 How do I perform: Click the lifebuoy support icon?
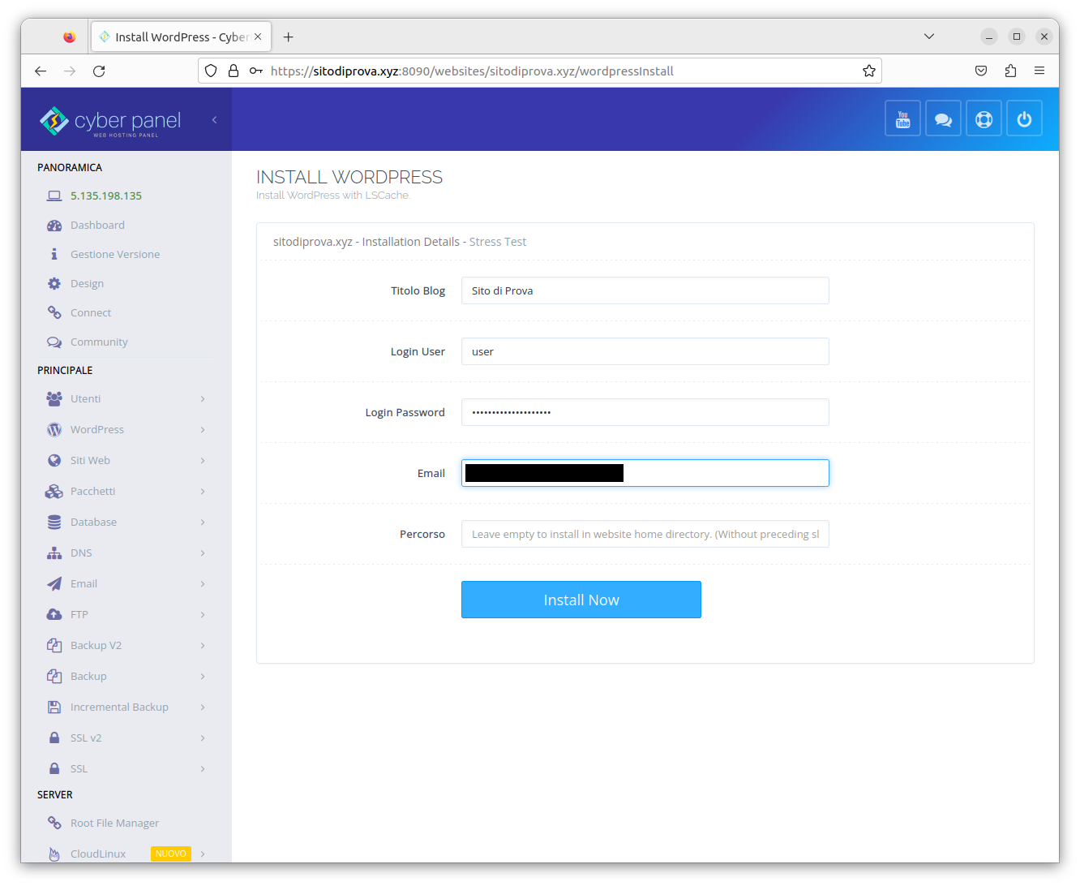(x=984, y=119)
